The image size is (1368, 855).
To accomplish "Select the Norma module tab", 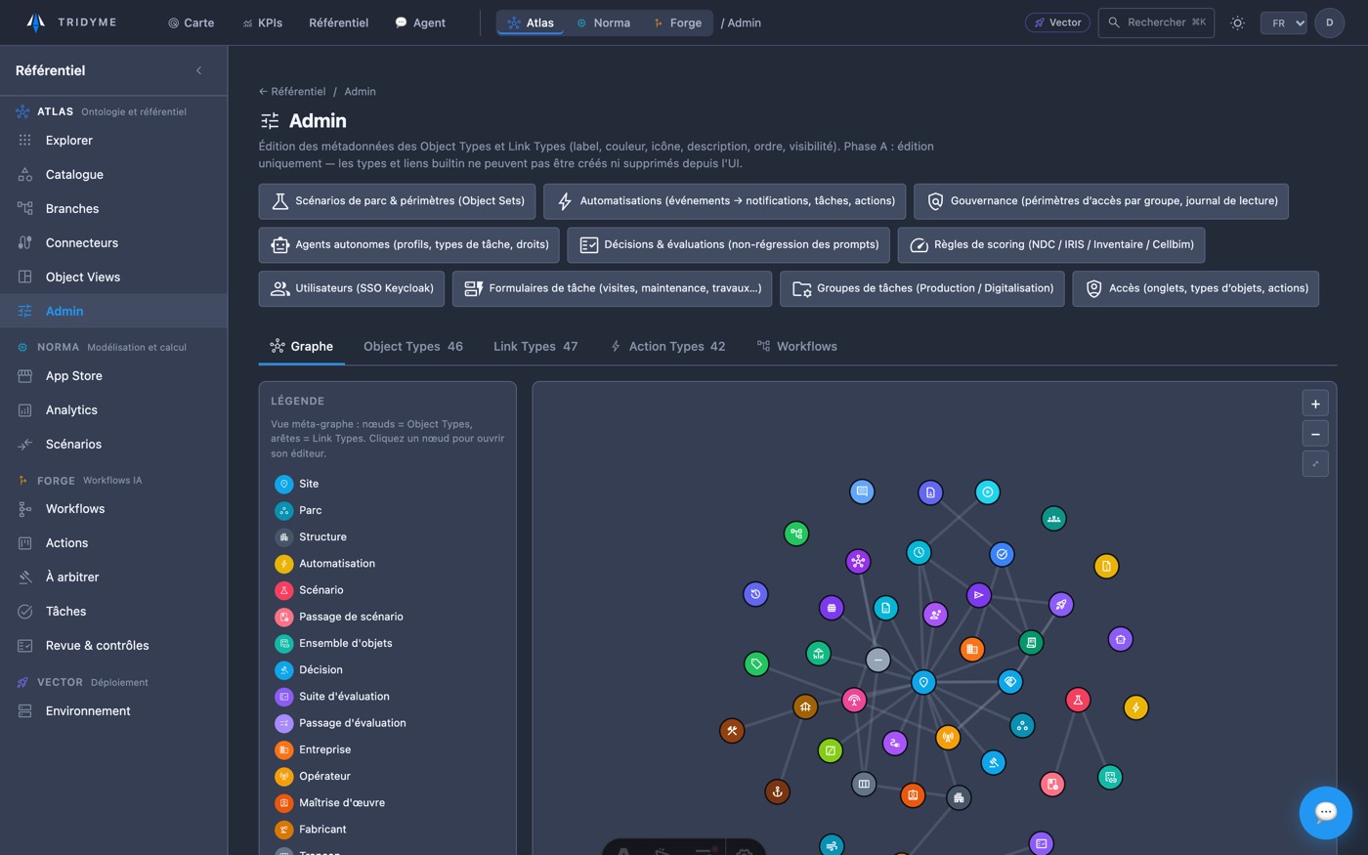I will (602, 22).
